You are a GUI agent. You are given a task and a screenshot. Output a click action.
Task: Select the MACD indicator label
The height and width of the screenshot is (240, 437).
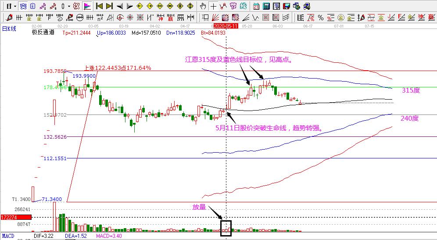click(7, 236)
